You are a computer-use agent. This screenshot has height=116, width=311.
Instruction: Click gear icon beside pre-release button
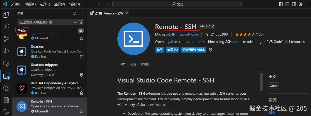click(x=210, y=50)
